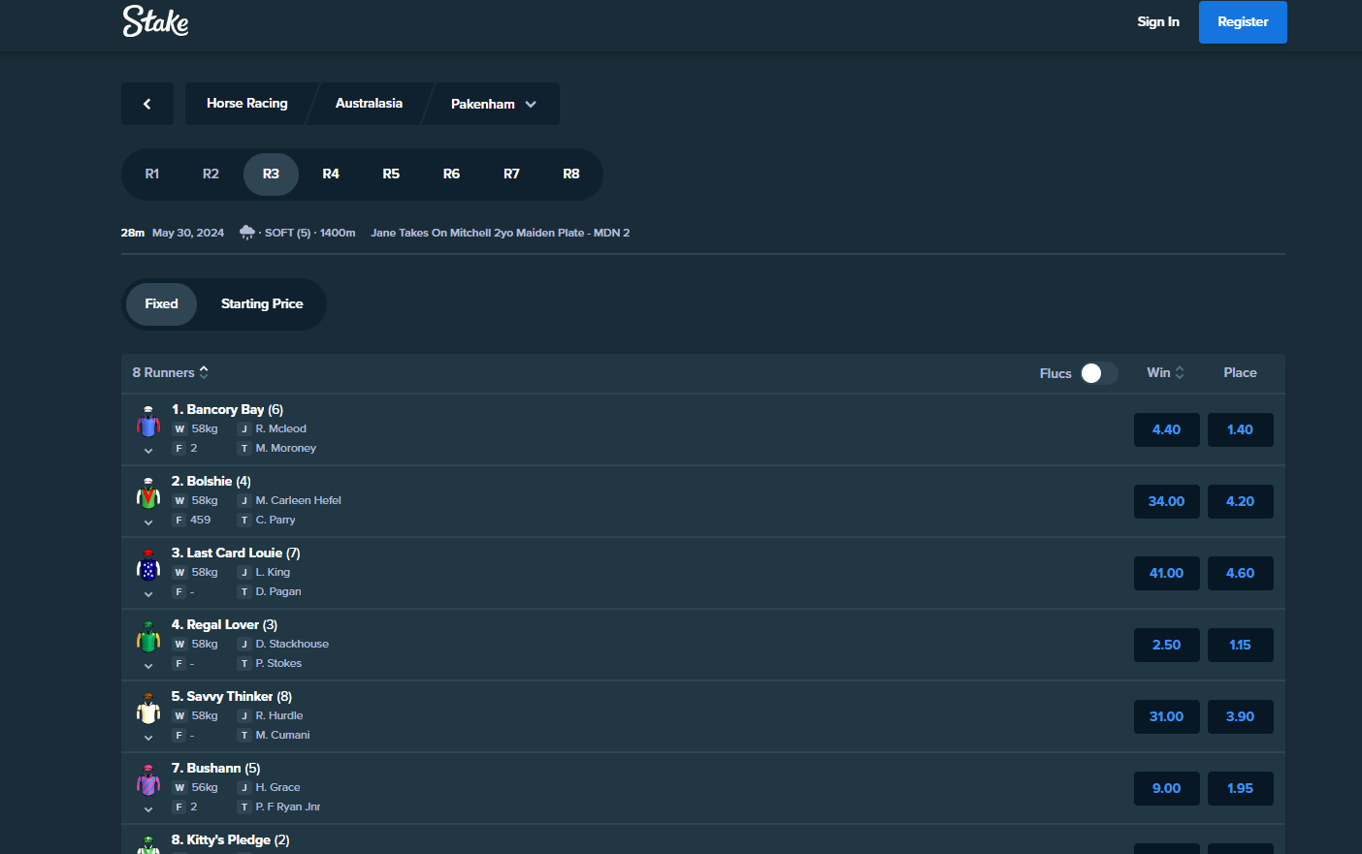This screenshot has height=854, width=1362.
Task: Bet Bancory Bay place at 1.40
Action: 1241,429
